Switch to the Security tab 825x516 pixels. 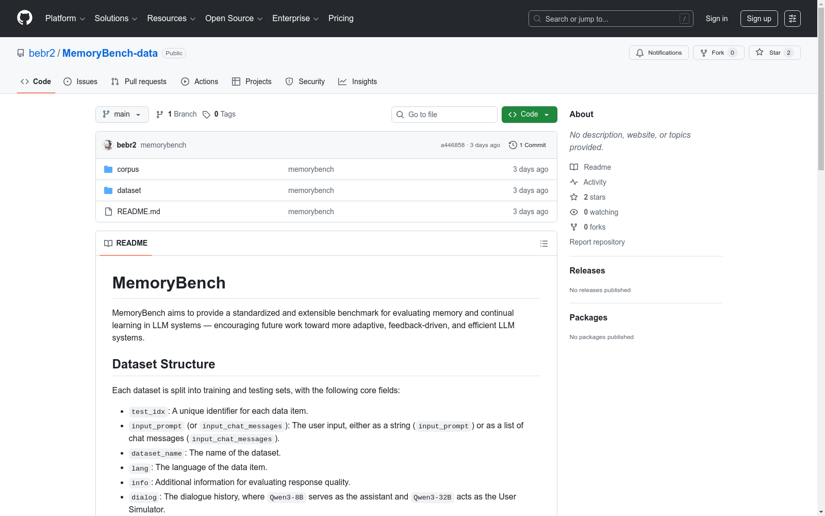305,82
